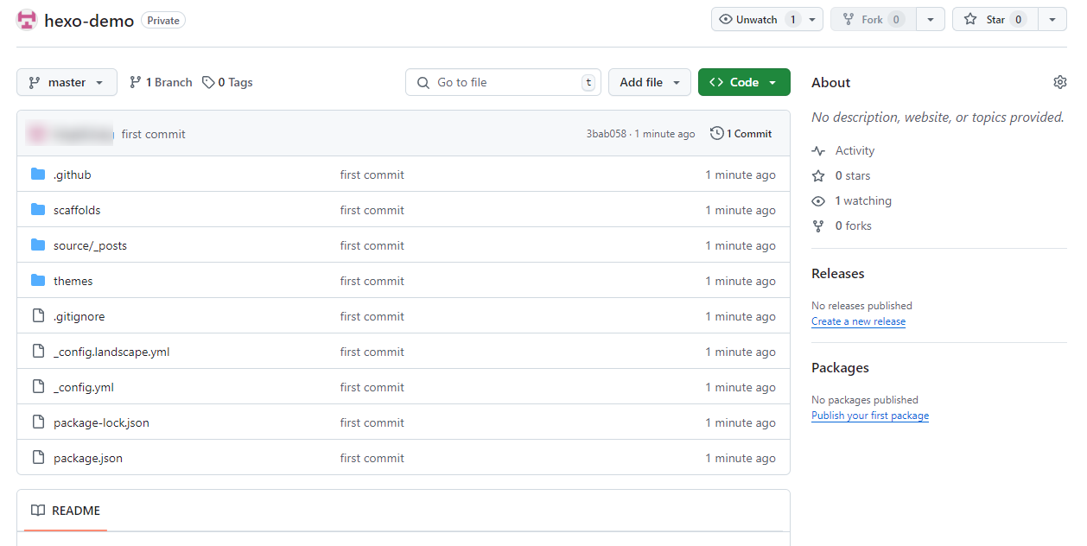Click the watching eye icon in About

(818, 200)
